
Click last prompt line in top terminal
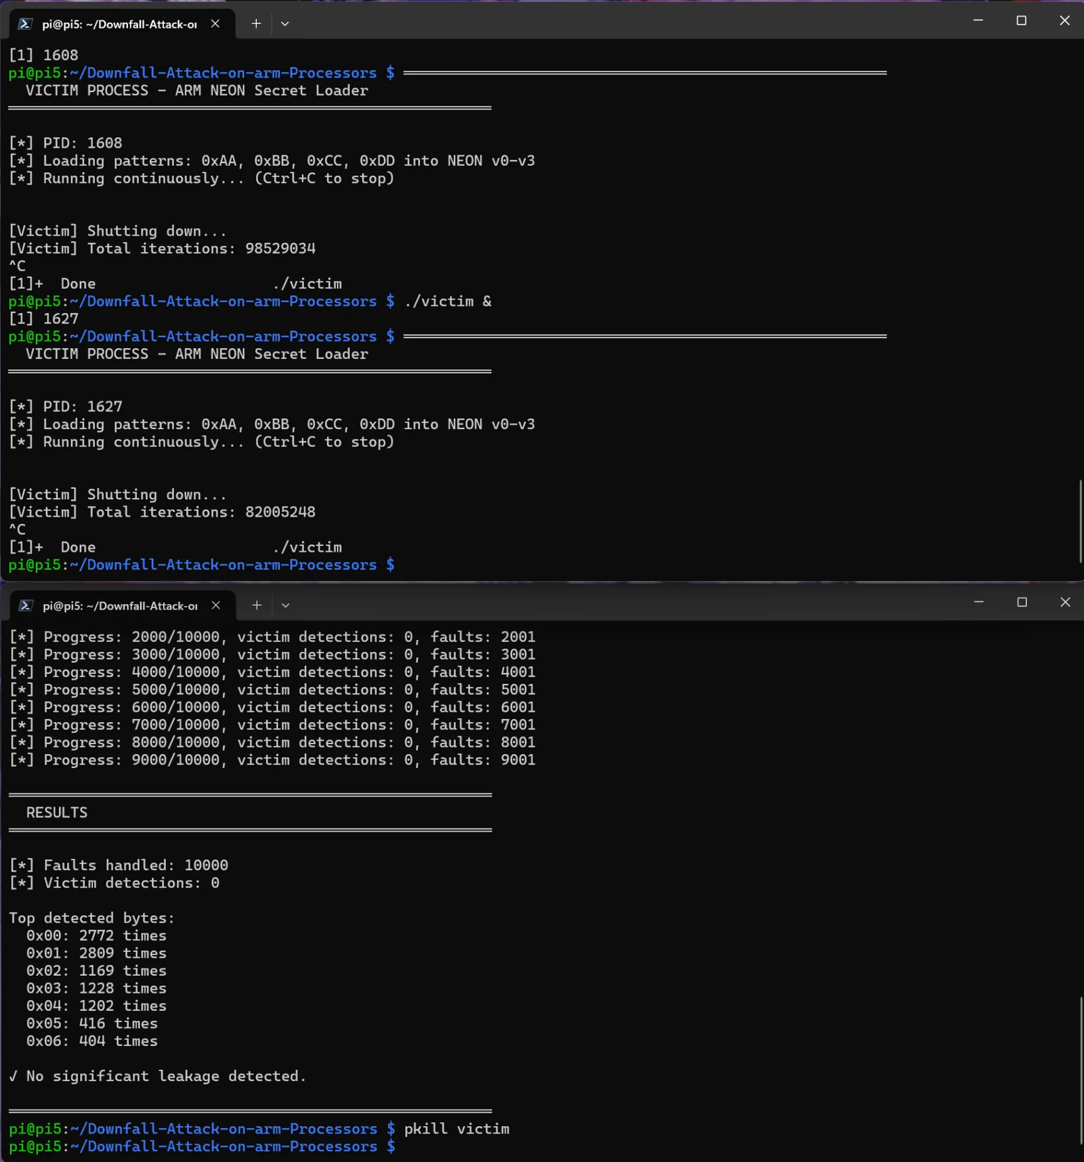pos(202,565)
